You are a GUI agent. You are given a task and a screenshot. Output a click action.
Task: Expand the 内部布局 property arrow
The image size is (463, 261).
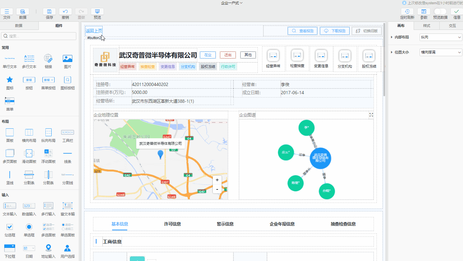[392, 37]
